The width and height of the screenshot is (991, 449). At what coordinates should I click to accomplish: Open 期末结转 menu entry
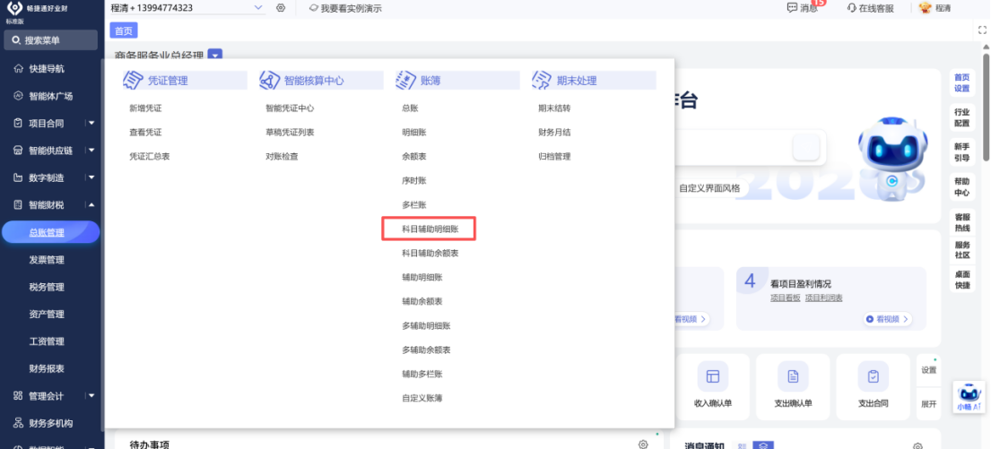coord(554,108)
